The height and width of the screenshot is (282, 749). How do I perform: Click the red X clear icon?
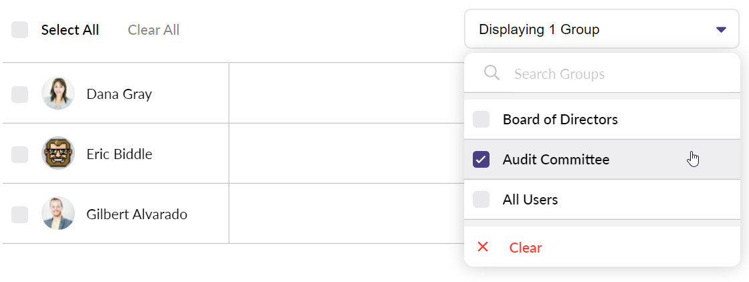coord(483,247)
